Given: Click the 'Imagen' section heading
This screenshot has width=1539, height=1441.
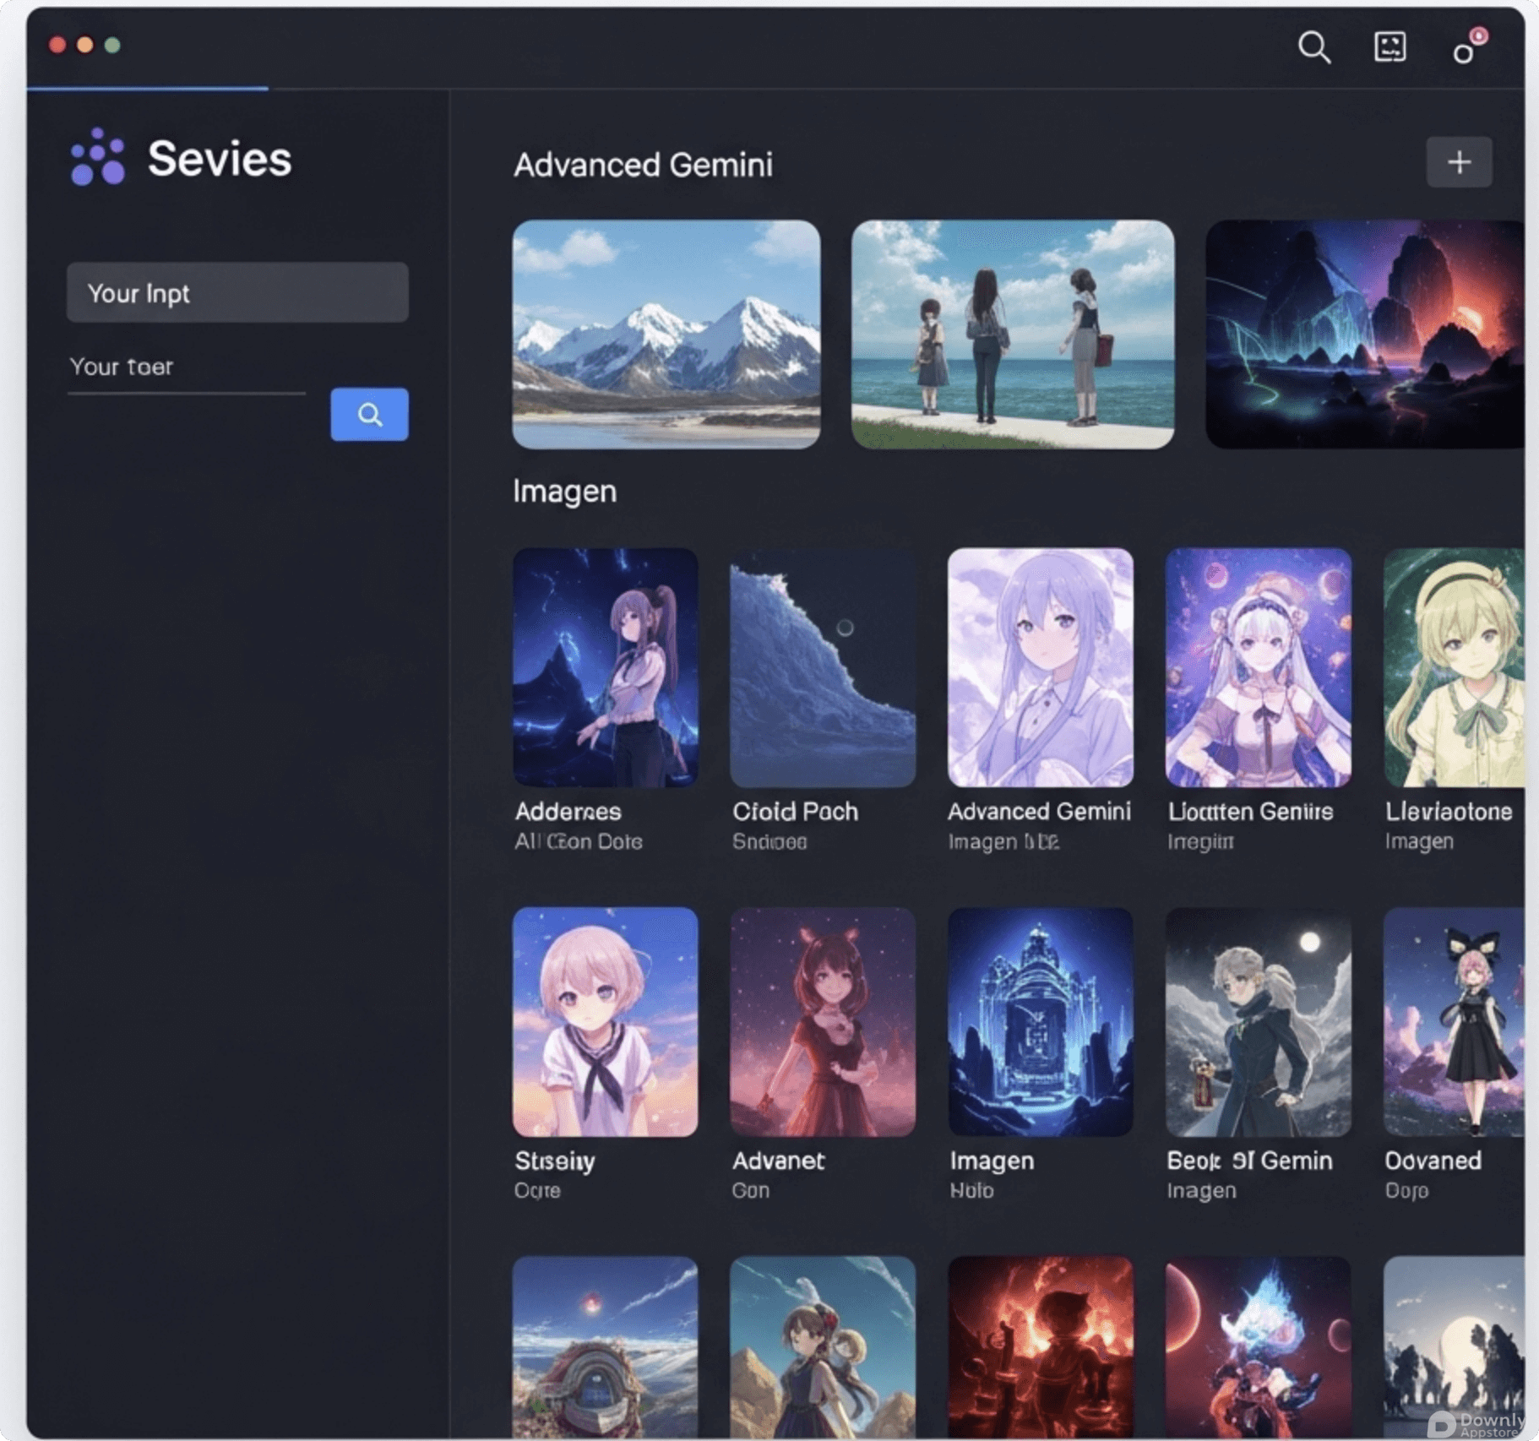Looking at the screenshot, I should coord(564,492).
